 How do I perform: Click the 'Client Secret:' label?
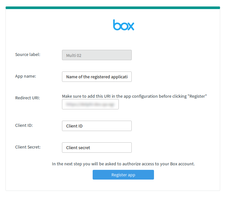click(28, 147)
